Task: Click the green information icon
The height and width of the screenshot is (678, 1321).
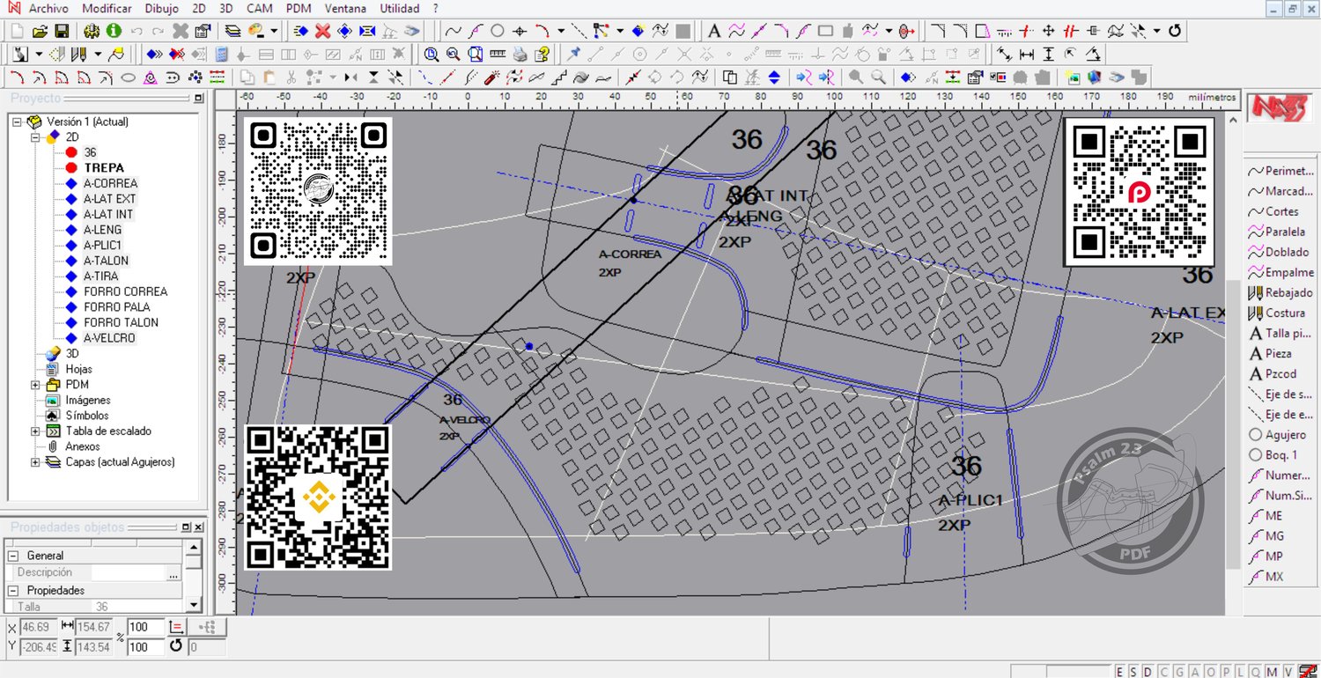Action: tap(114, 31)
